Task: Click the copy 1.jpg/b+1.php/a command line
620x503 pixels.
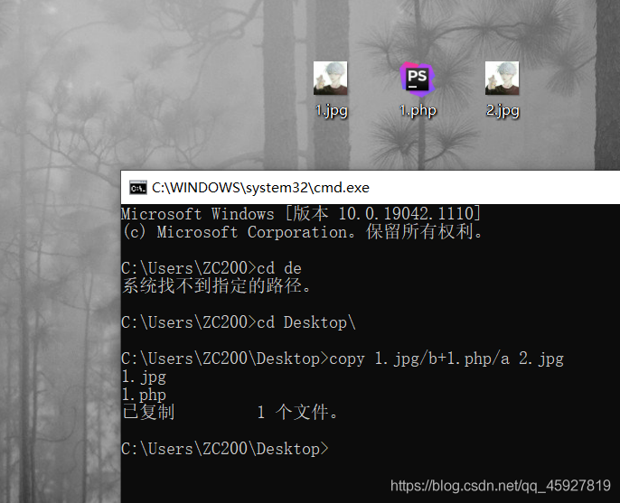Action: point(343,359)
